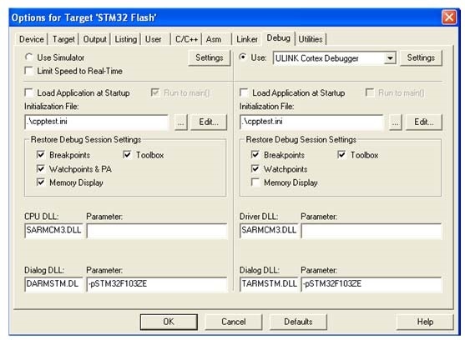465x340 pixels.
Task: Browse for debugger initialization file with ellipsis button
Action: click(396, 122)
